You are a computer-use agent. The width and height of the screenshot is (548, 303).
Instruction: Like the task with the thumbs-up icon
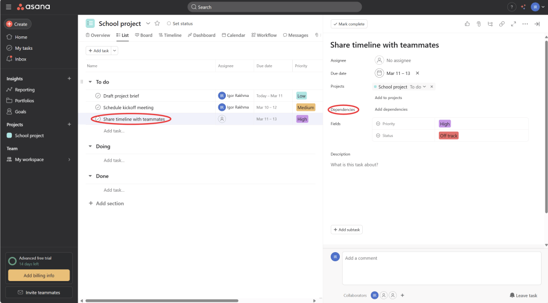coord(467,24)
